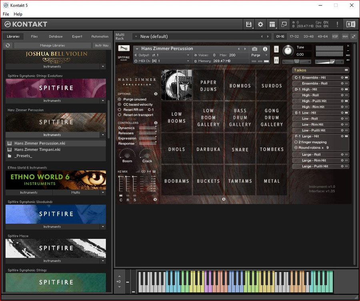
Task: Expand Joshua Bell Violin Instruments dropdown
Action: [x=103, y=66]
